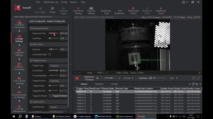This screenshot has width=213, height=119.
Task: Pause acquisition with the Pause icon
Action: click(x=52, y=8)
